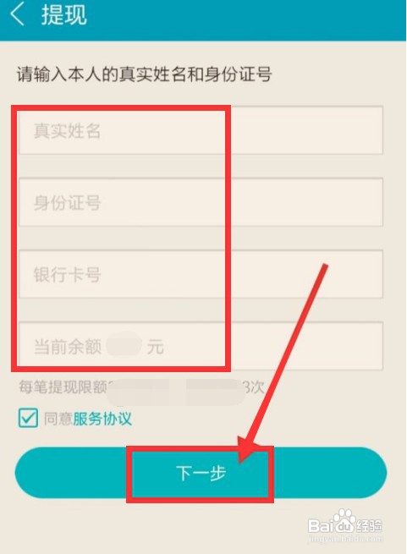407x554 pixels.
Task: Click the 提现 page title
Action: [64, 15]
